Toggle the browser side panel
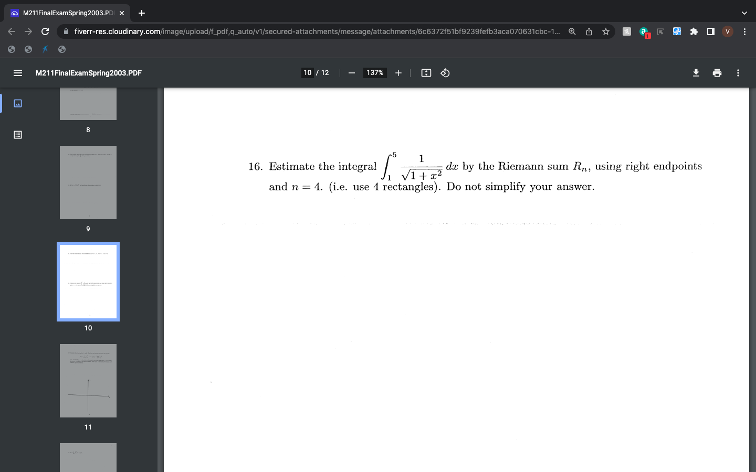756x472 pixels. (711, 31)
